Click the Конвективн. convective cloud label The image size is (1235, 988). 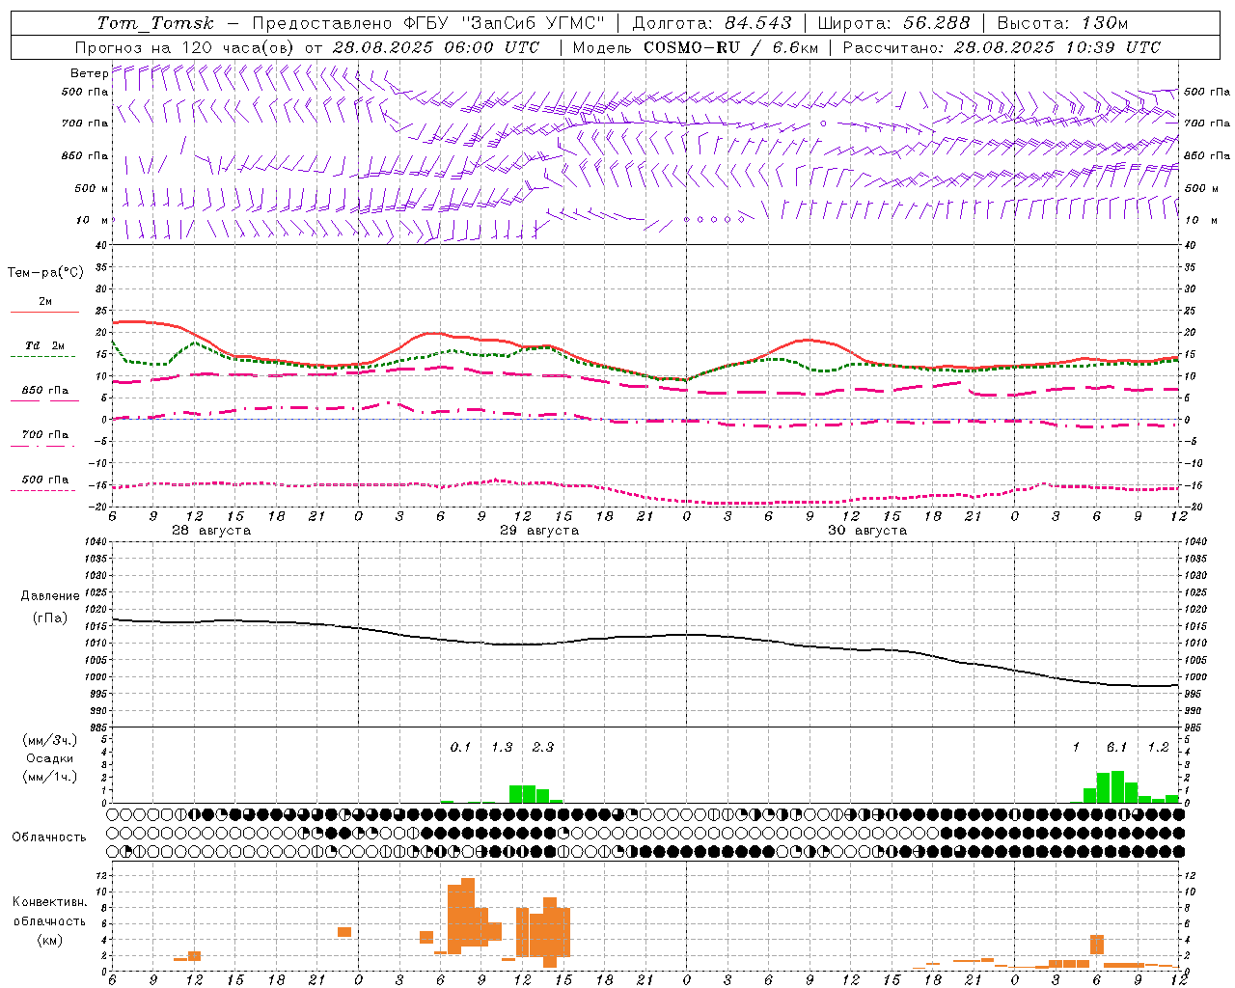[50, 902]
